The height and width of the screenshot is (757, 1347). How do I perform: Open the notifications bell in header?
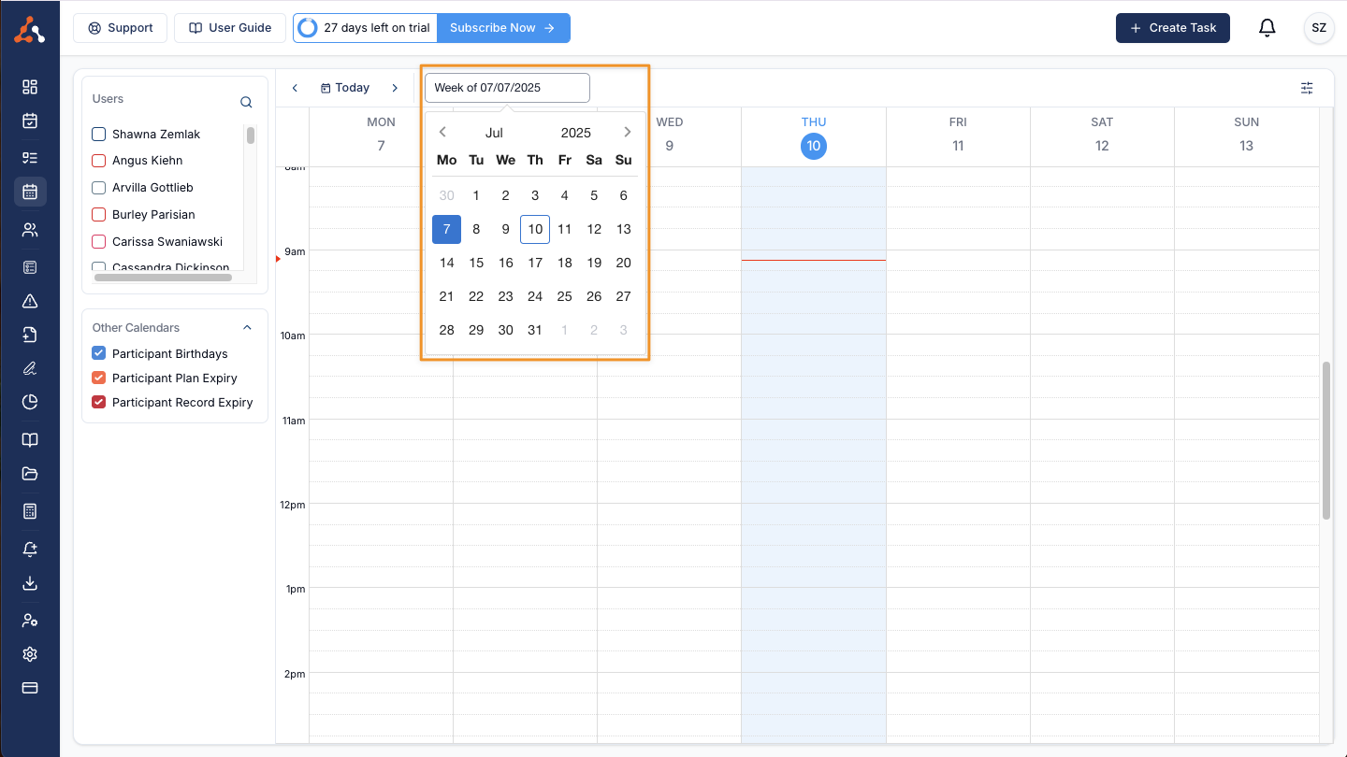(1267, 28)
